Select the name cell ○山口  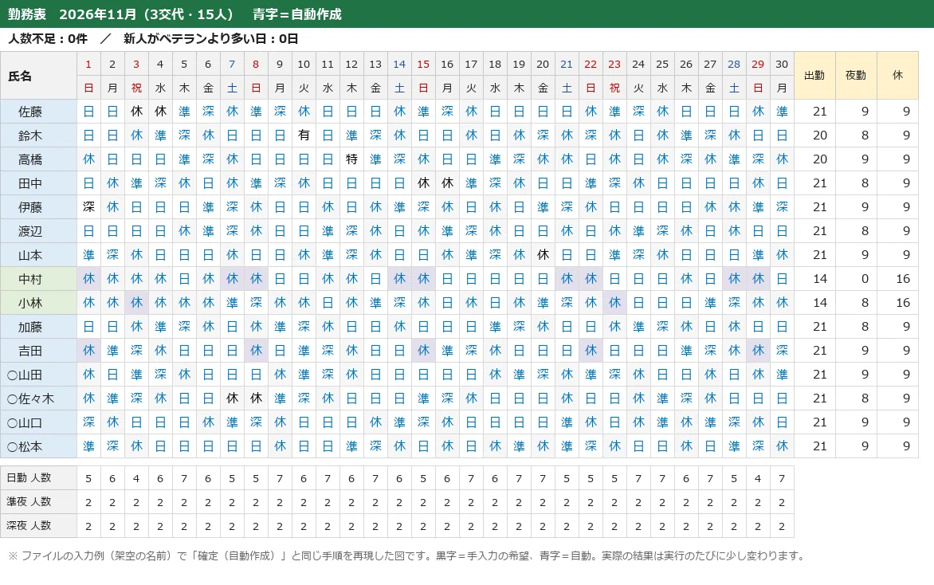[39, 422]
